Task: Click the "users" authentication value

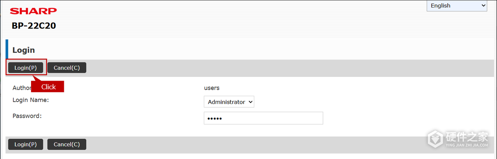Action: click(x=212, y=88)
